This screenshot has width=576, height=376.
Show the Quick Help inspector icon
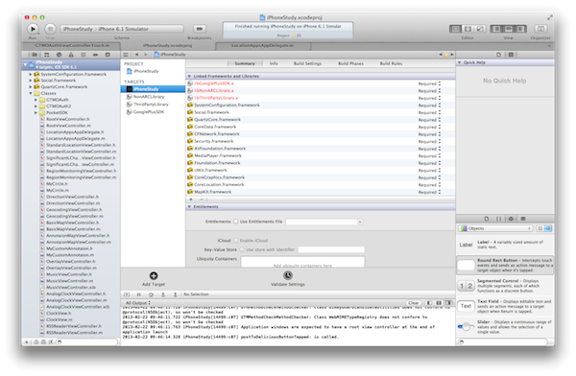pos(511,55)
